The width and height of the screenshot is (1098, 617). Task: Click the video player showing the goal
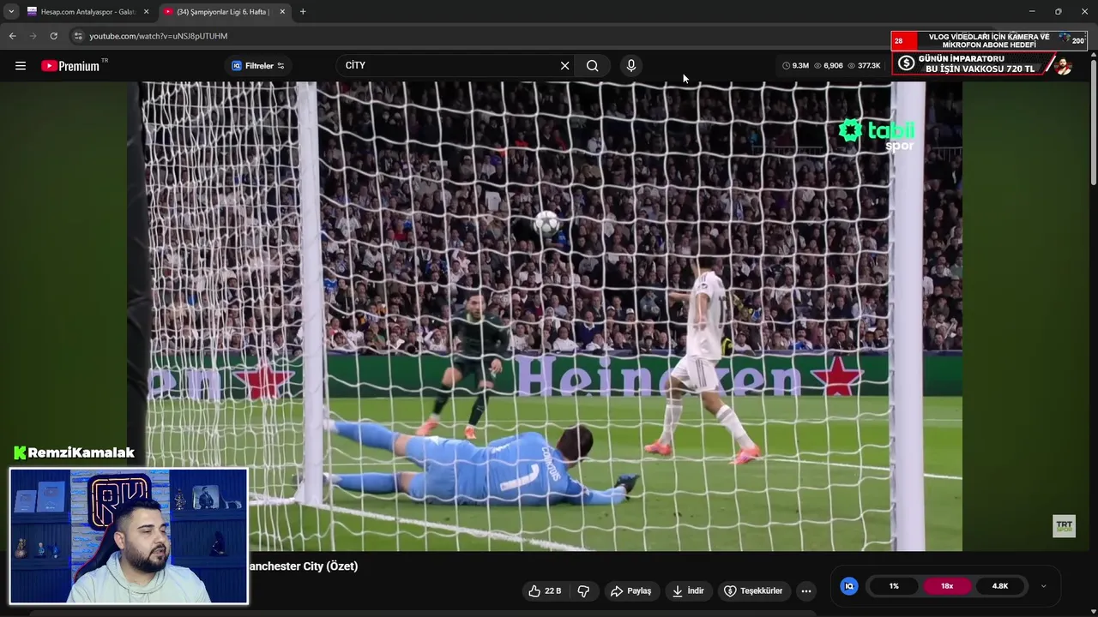[x=545, y=316]
